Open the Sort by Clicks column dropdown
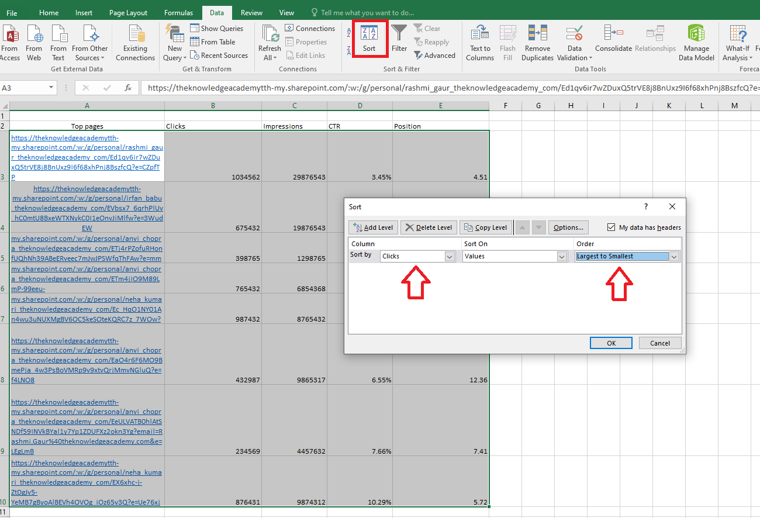The width and height of the screenshot is (760, 518). (448, 256)
